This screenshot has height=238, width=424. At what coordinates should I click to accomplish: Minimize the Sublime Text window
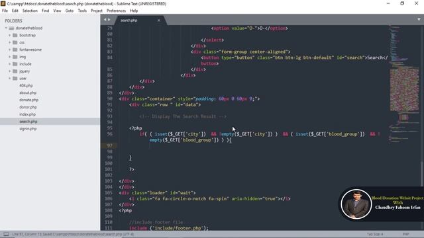[x=388, y=3]
